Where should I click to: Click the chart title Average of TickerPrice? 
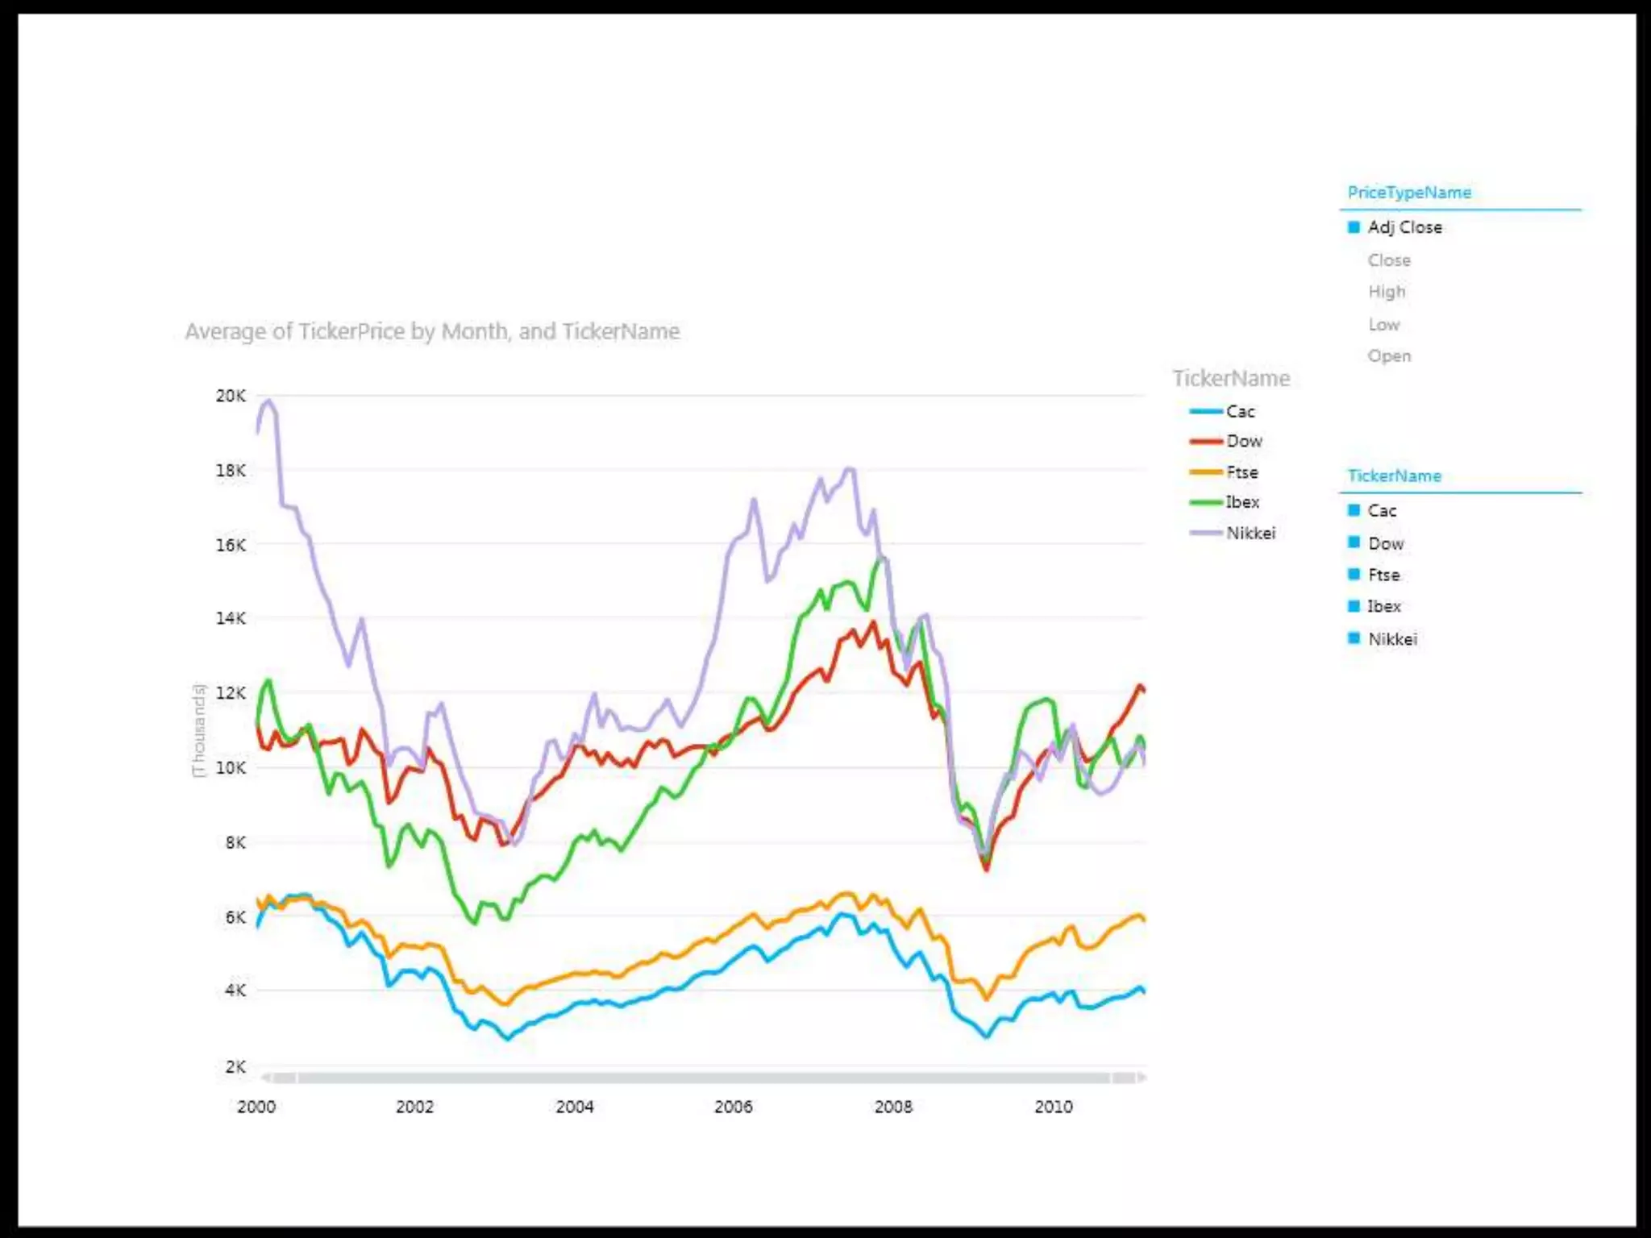click(x=432, y=331)
